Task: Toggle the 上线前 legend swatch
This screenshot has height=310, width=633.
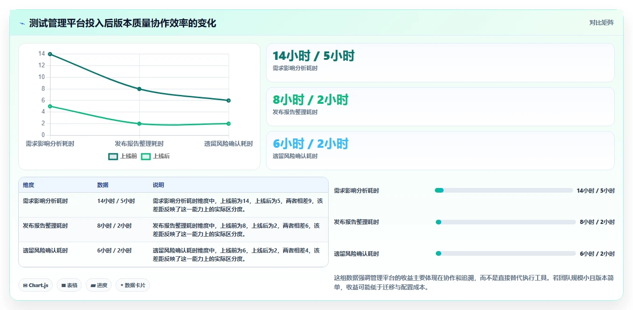Action: [x=113, y=156]
